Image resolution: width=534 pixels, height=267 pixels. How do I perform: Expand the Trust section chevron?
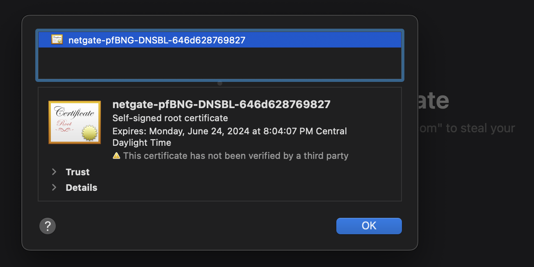click(54, 172)
